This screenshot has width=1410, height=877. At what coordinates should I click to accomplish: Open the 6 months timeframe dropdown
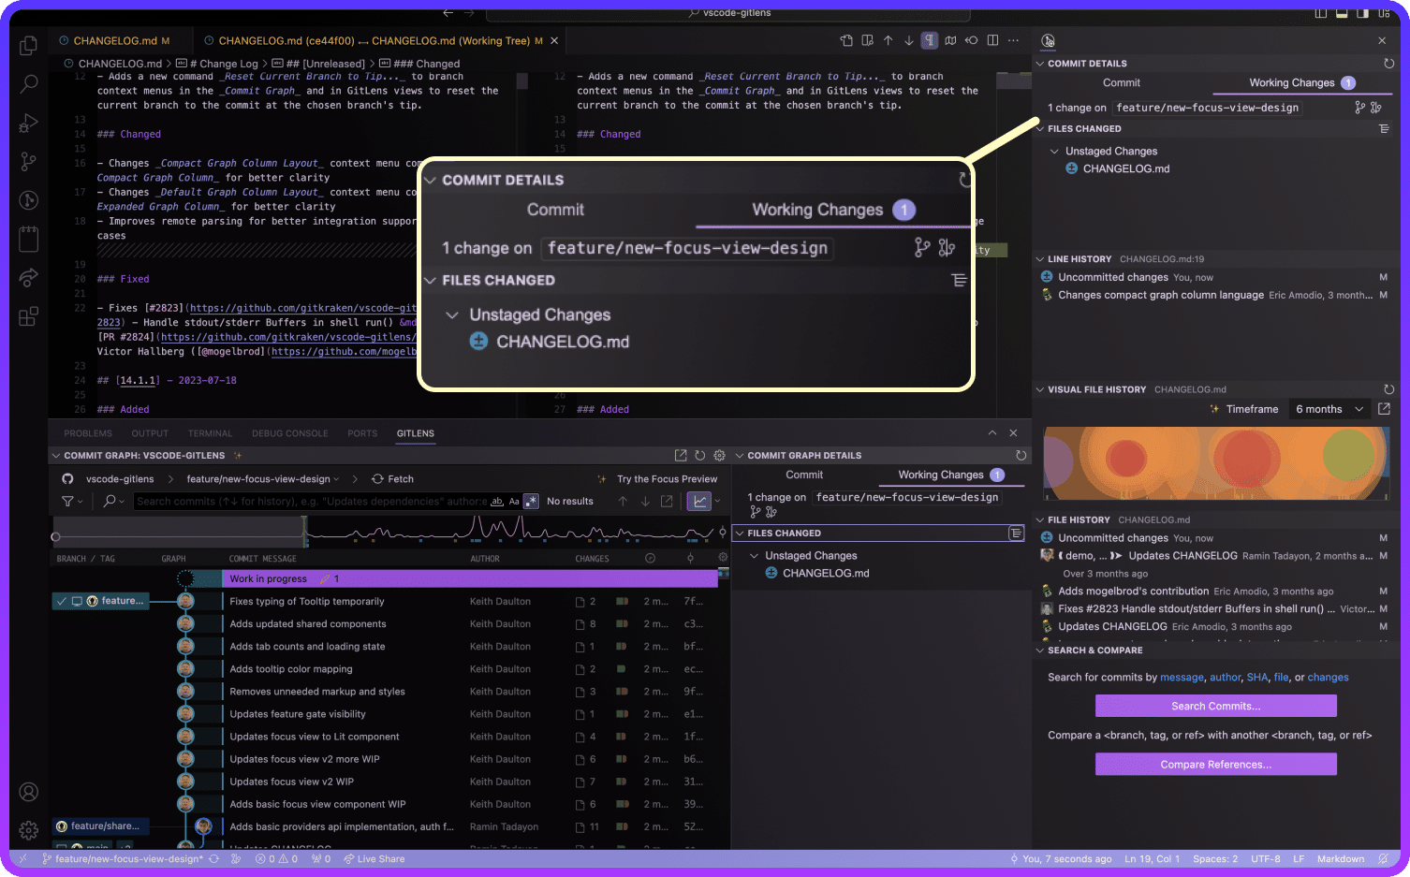[x=1329, y=409]
